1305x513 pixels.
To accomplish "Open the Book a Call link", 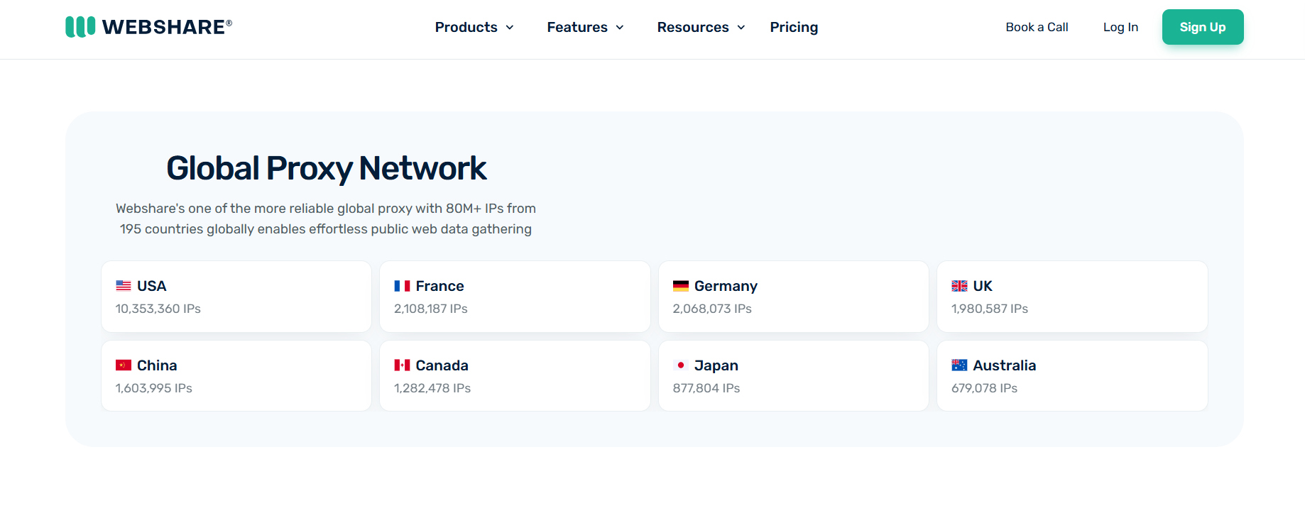I will (1037, 27).
